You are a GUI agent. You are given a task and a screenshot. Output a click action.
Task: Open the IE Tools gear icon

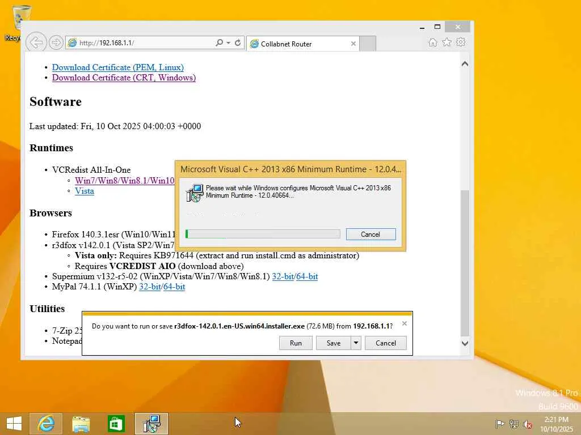click(461, 42)
